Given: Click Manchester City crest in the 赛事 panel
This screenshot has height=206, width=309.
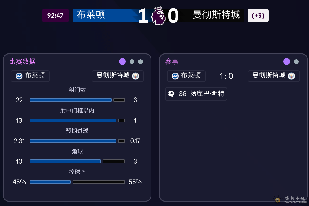Looking at the screenshot, I should 291,76.
